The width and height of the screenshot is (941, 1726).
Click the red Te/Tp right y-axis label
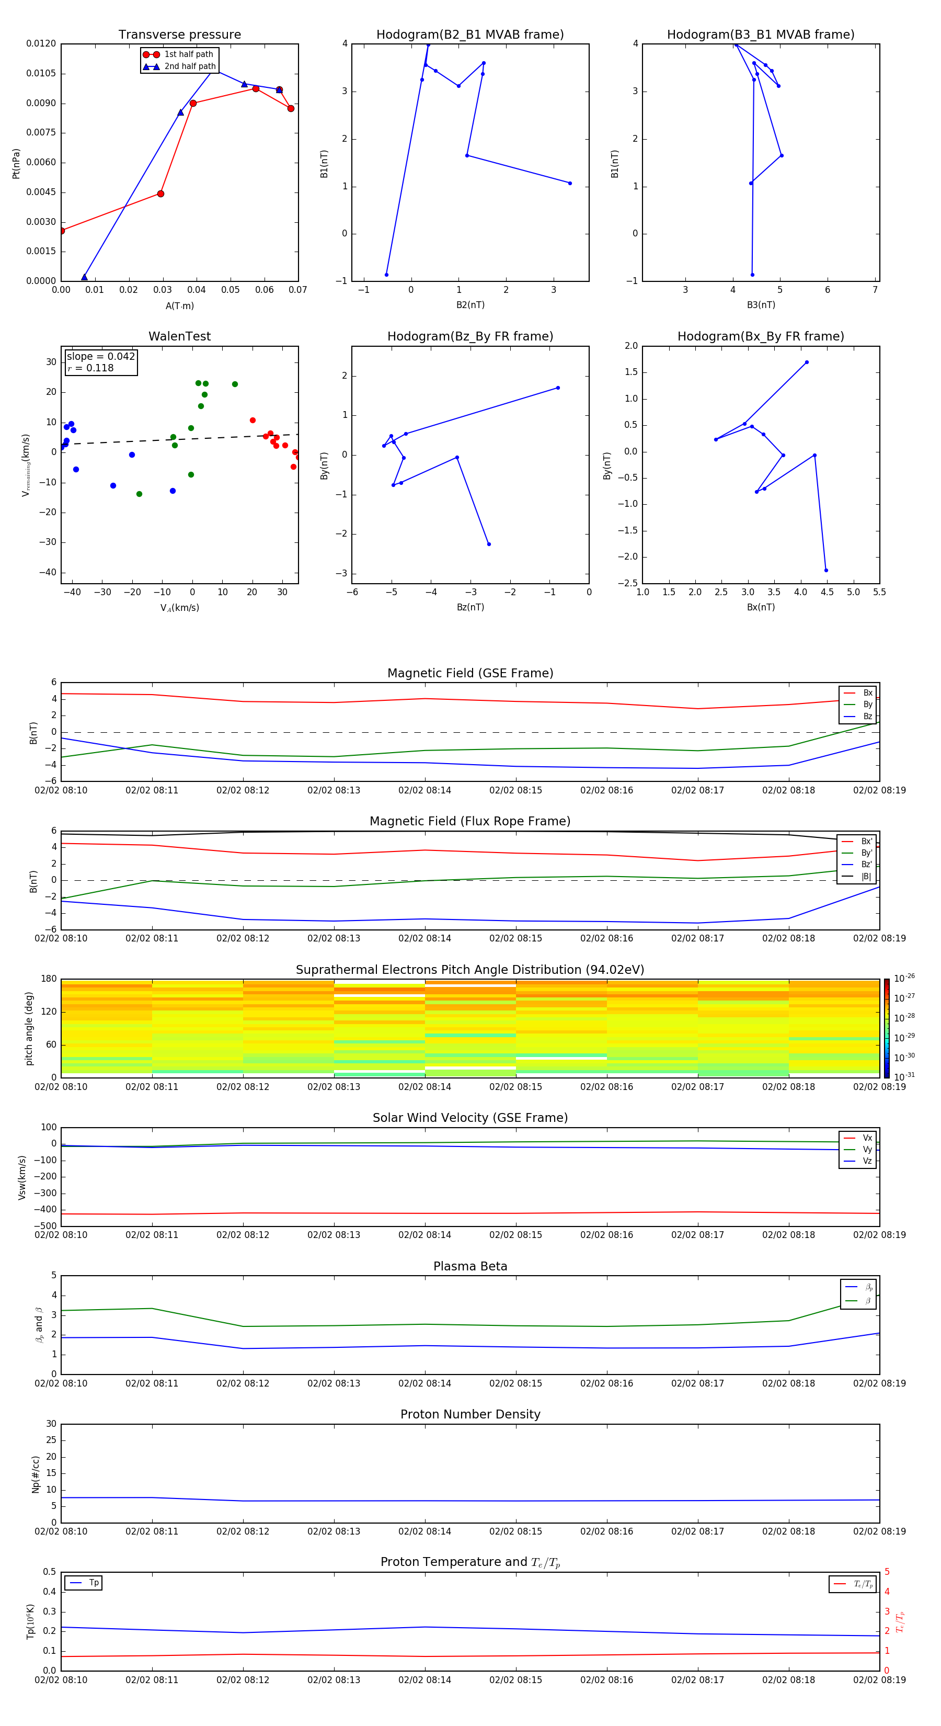click(x=900, y=1622)
